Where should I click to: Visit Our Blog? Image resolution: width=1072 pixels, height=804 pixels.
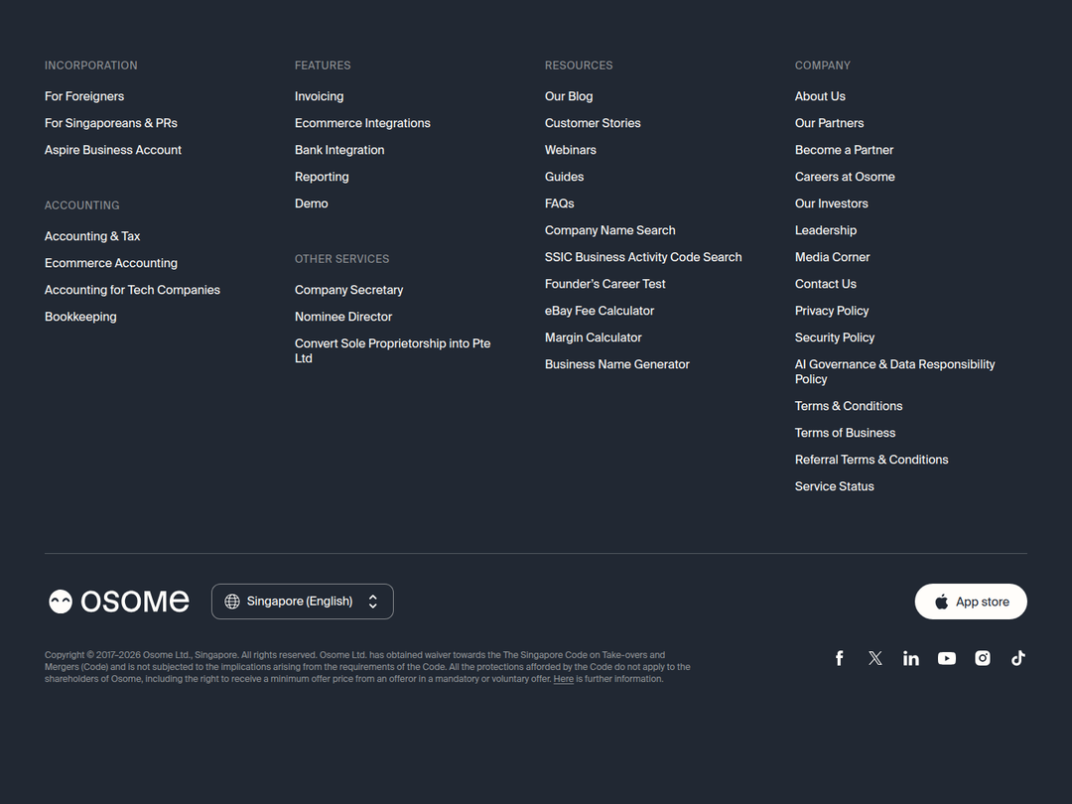[569, 96]
